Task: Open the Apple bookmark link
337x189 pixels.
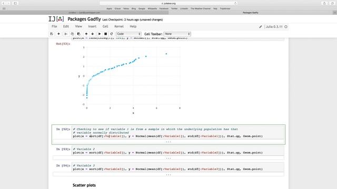Action: tap(109, 8)
